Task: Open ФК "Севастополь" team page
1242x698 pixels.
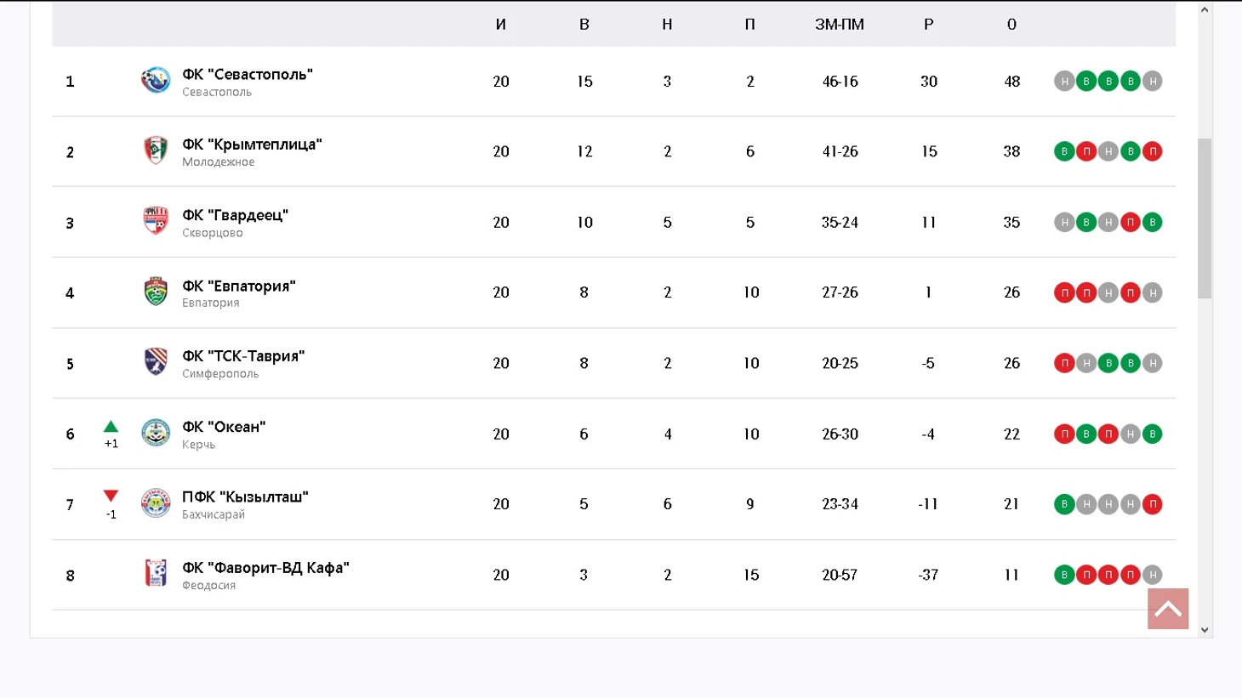Action: pos(247,74)
